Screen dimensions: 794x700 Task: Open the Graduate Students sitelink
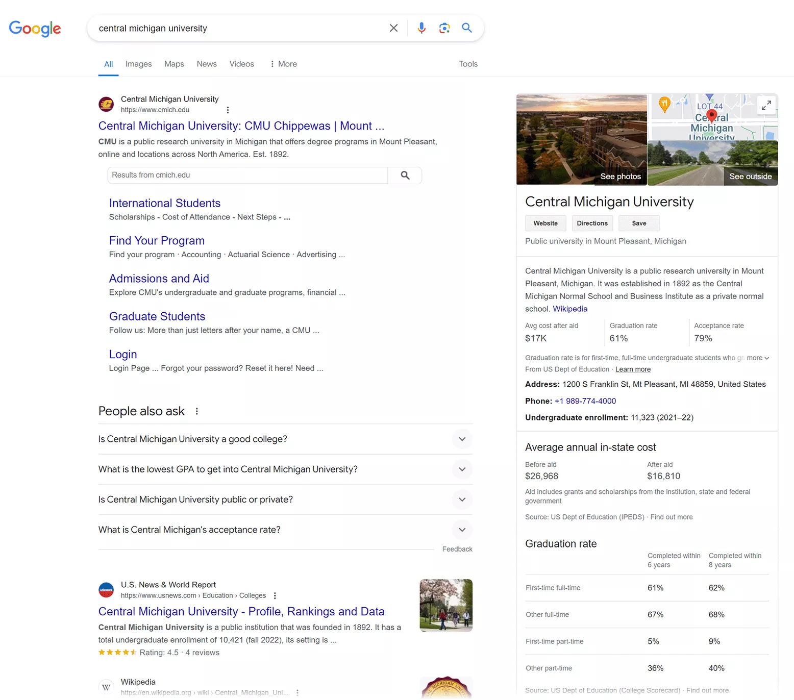157,316
